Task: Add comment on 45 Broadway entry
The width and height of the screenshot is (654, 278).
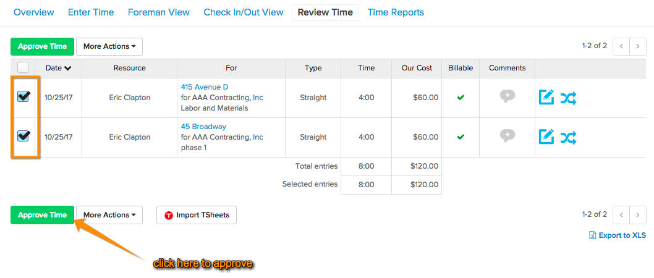Action: point(507,135)
